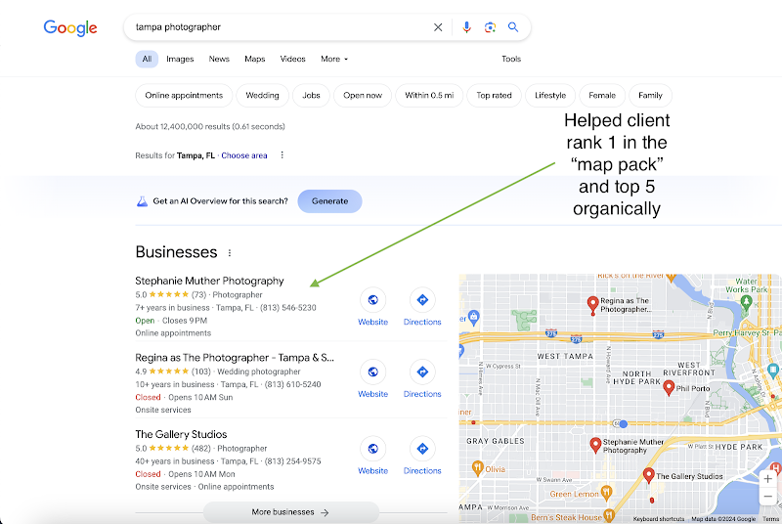This screenshot has width=782, height=524.
Task: Click The Gallery Studios map pin
Action: pos(648,475)
